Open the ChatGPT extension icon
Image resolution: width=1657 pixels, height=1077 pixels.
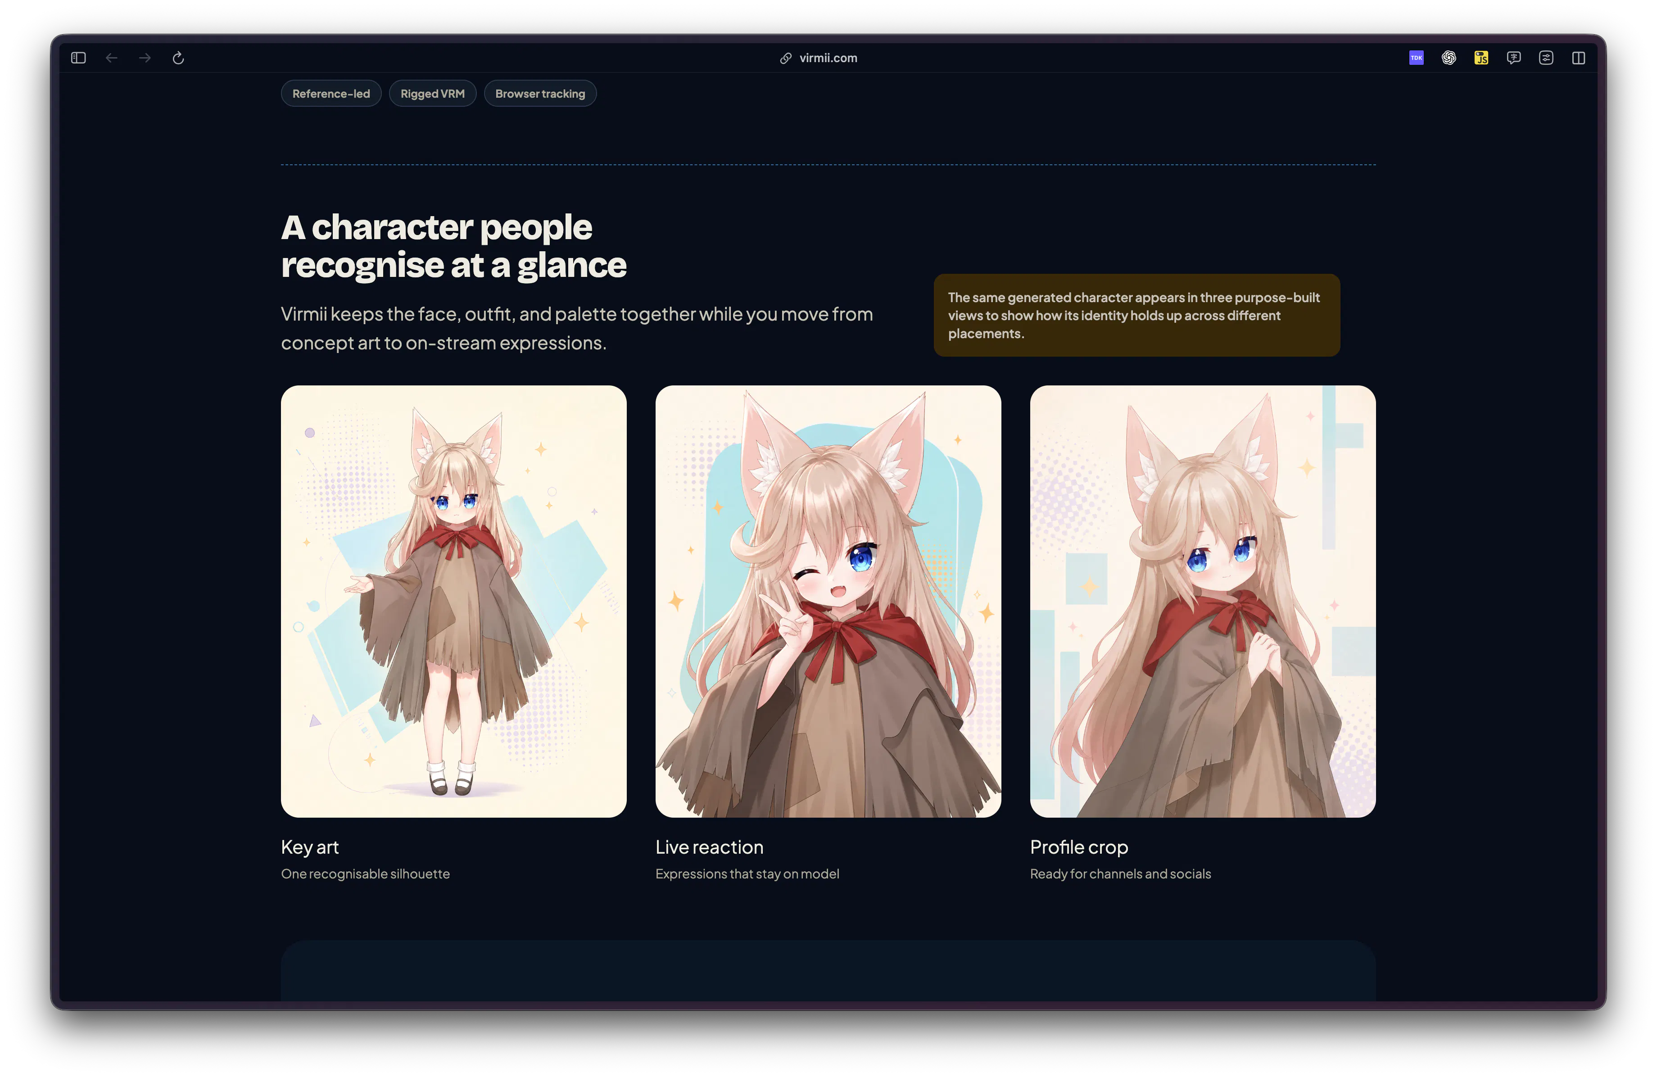tap(1449, 58)
